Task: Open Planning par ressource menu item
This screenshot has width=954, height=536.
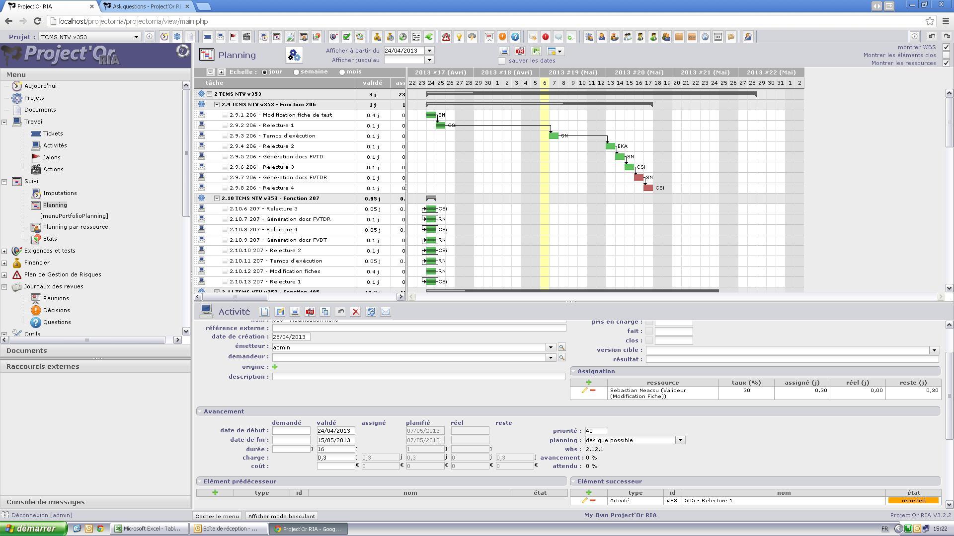Action: [x=76, y=227]
